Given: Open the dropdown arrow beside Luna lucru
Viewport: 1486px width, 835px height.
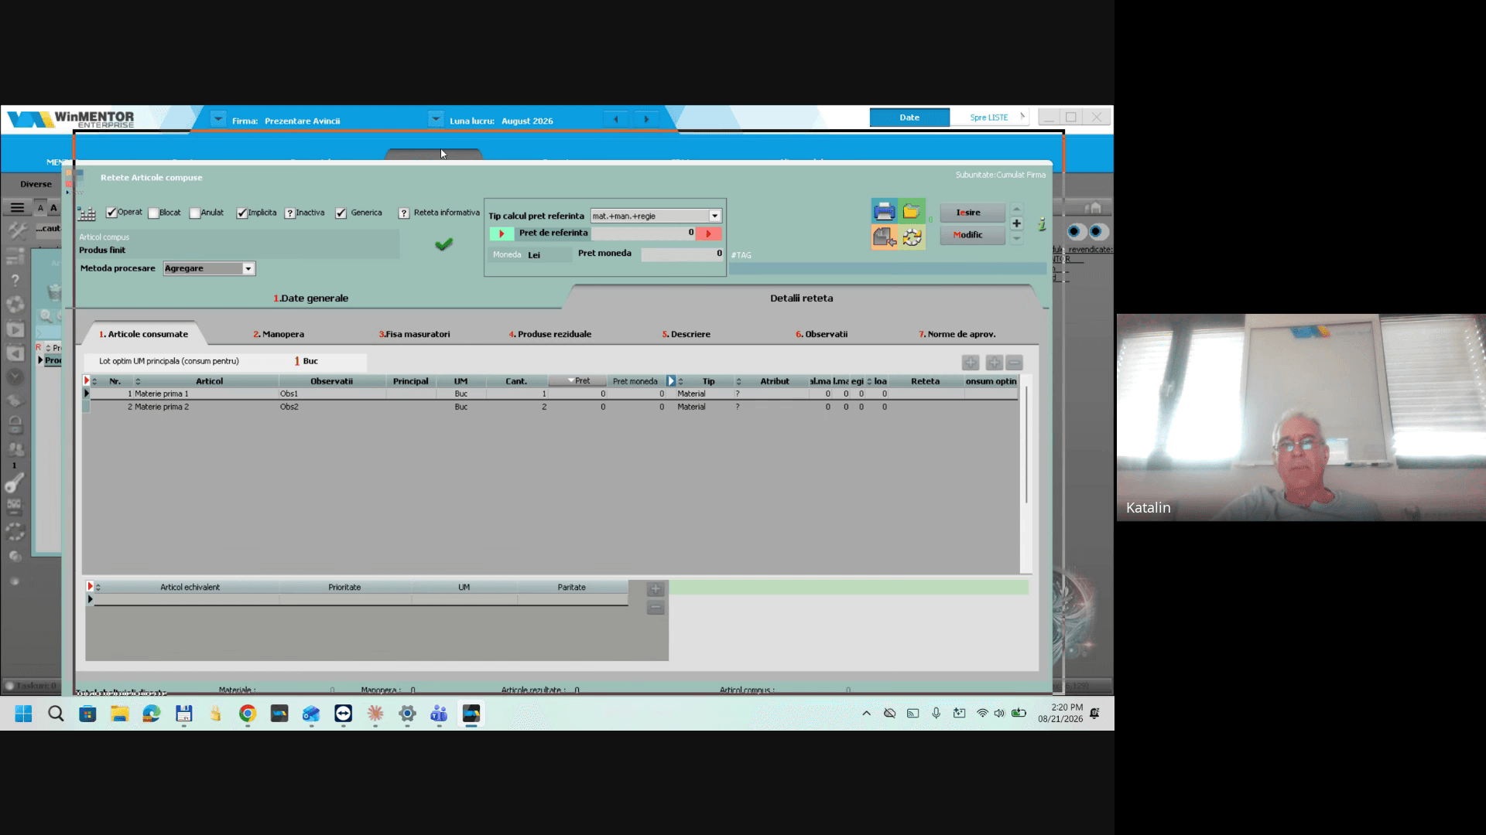Looking at the screenshot, I should pos(436,120).
